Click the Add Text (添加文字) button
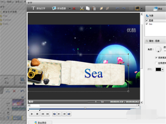The image size is (166, 124). pyautogui.click(x=38, y=8)
